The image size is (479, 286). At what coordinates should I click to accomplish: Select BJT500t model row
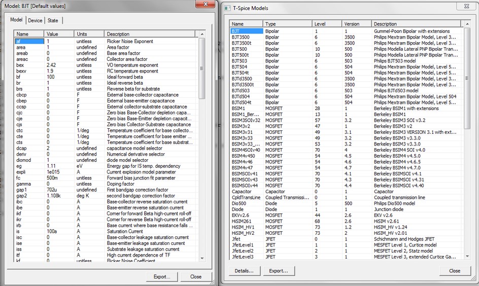point(347,55)
